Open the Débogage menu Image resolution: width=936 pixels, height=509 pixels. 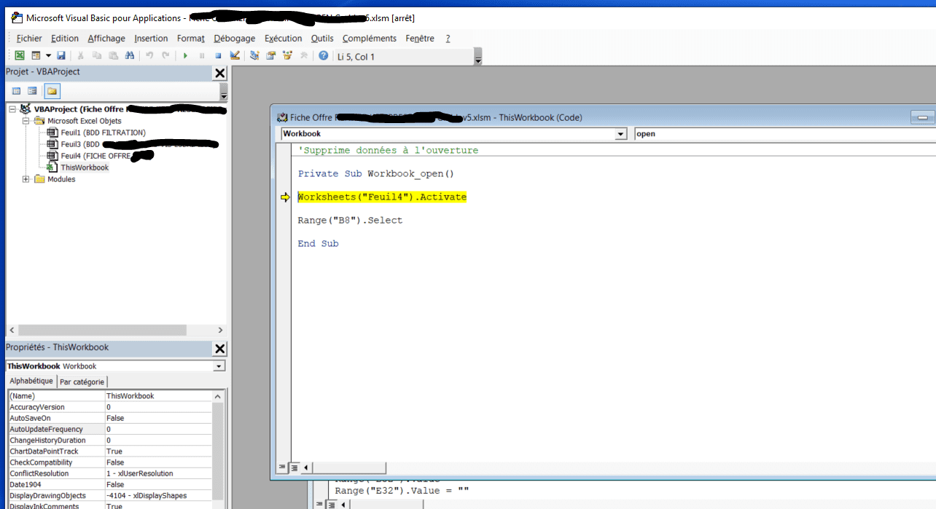coord(235,39)
